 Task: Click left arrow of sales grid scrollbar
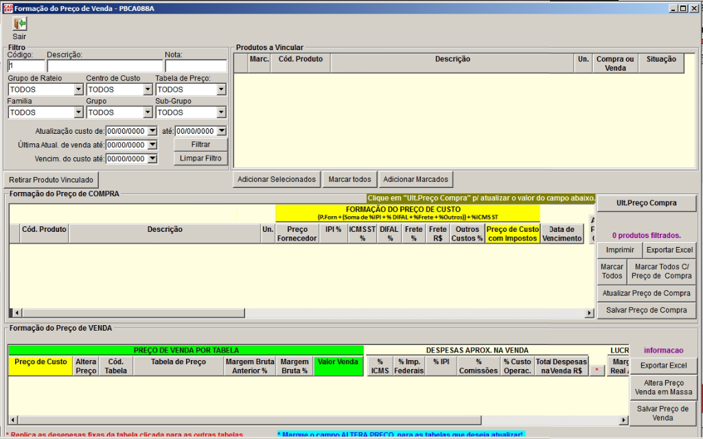13,420
